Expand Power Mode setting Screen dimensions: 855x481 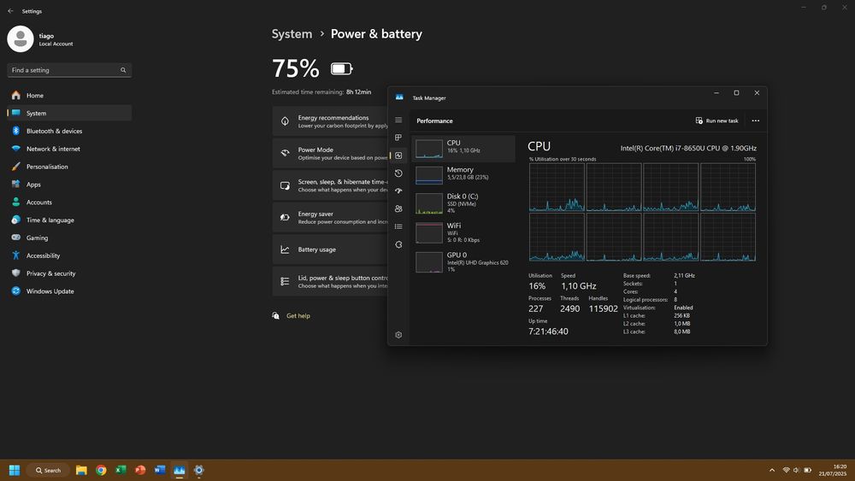(x=330, y=154)
